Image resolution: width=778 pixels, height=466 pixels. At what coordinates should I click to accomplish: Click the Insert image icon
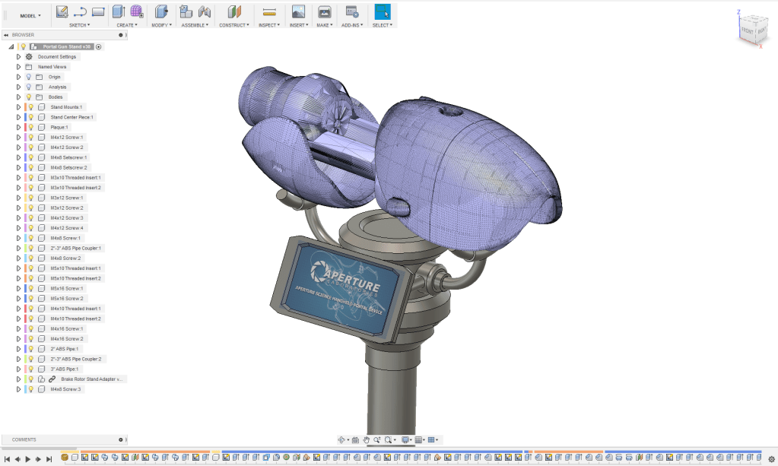tap(298, 11)
